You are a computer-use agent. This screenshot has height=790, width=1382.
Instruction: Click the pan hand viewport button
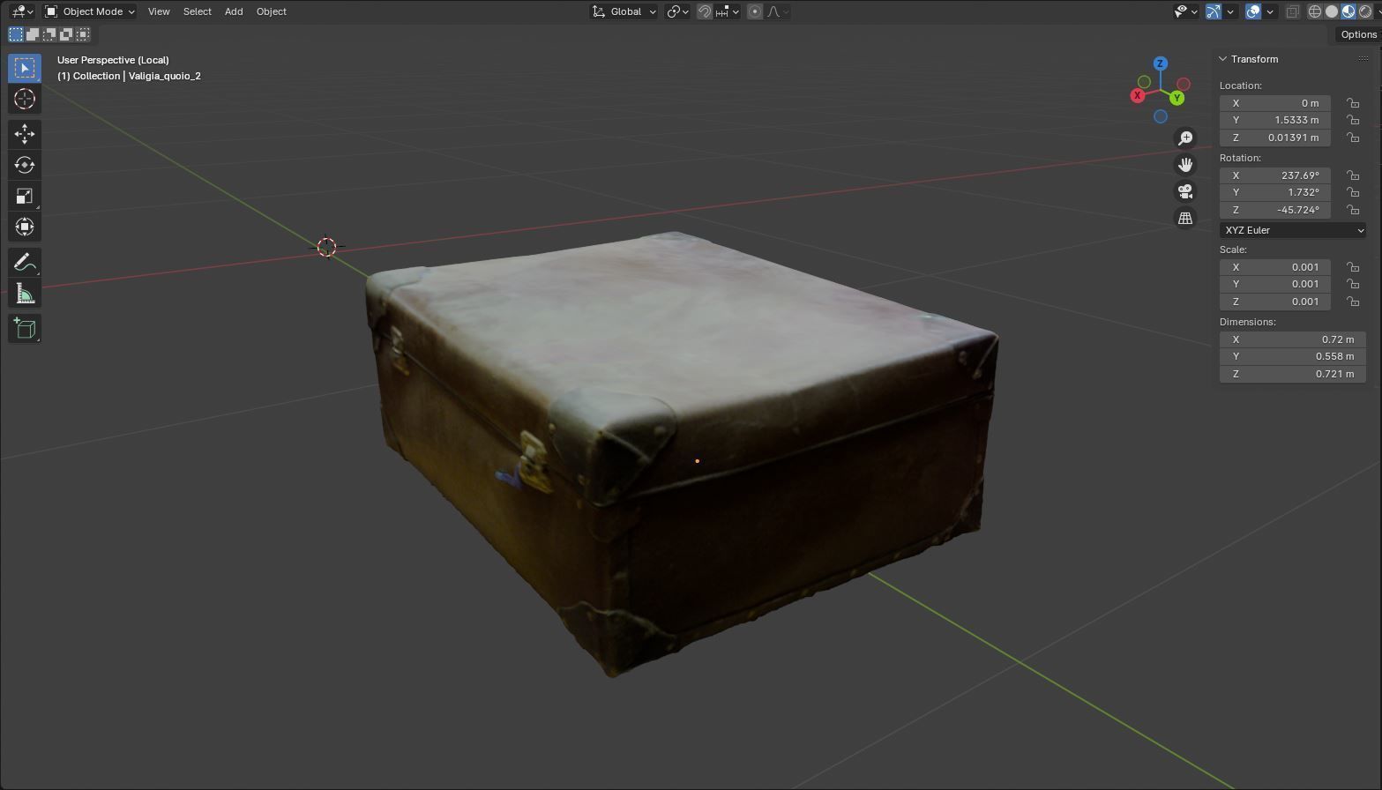1185,164
